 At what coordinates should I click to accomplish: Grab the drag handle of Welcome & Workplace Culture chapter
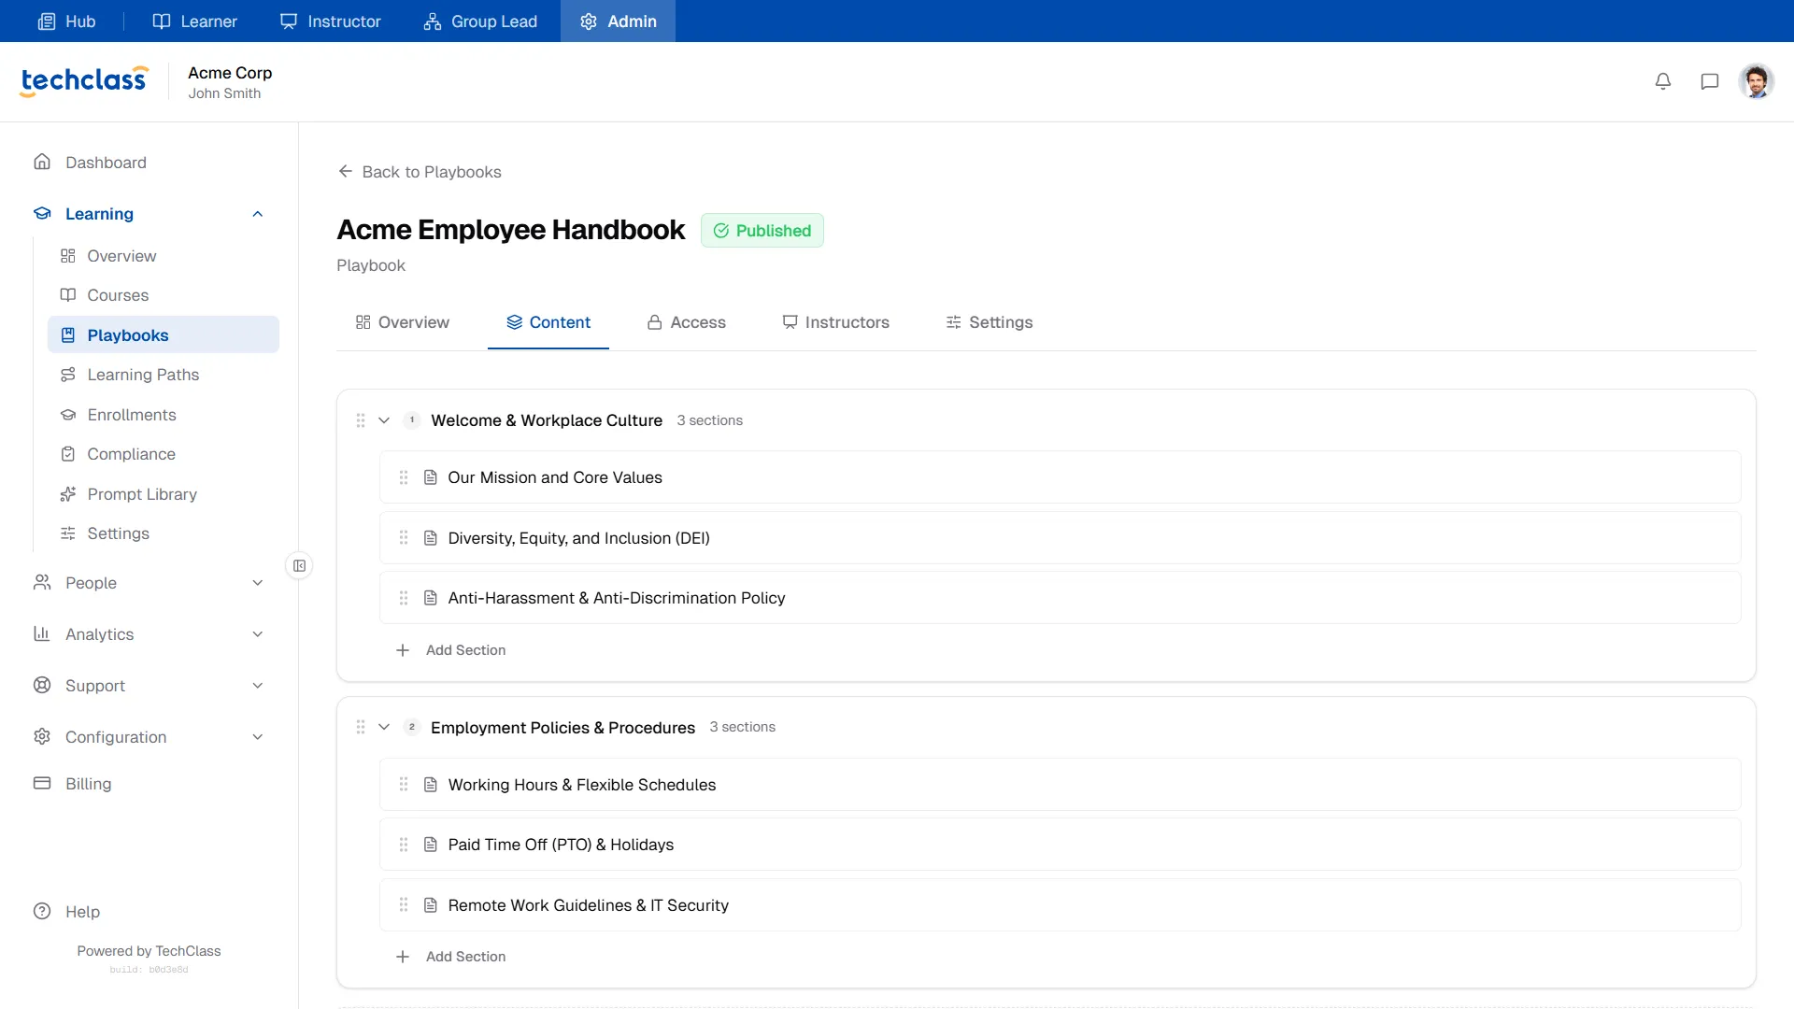(361, 420)
